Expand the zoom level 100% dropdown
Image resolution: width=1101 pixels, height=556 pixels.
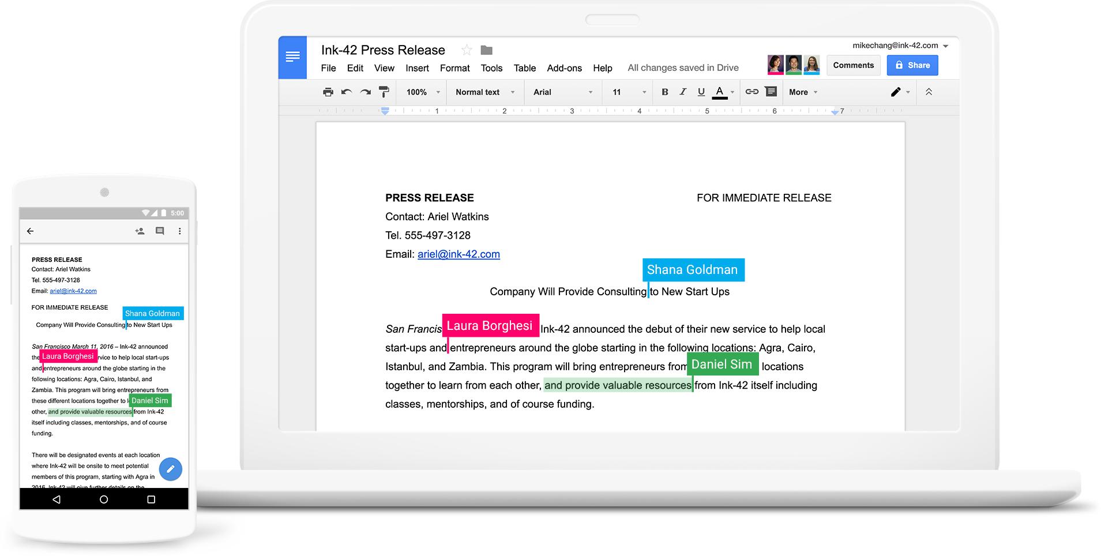(x=423, y=92)
